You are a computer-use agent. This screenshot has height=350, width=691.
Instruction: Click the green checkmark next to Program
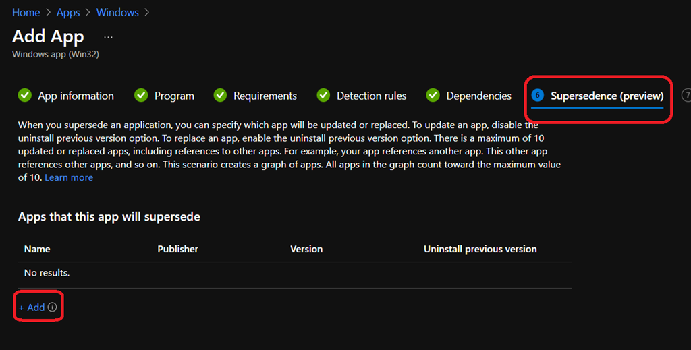pos(141,96)
